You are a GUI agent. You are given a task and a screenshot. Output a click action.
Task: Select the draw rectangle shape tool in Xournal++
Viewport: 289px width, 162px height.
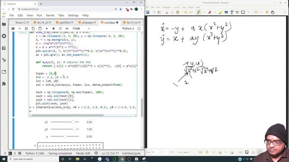pos(243,12)
